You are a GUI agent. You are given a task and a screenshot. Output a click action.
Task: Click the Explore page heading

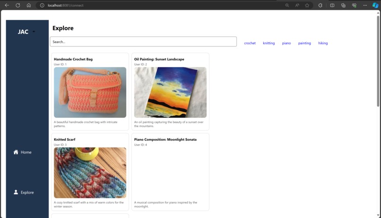(x=63, y=28)
